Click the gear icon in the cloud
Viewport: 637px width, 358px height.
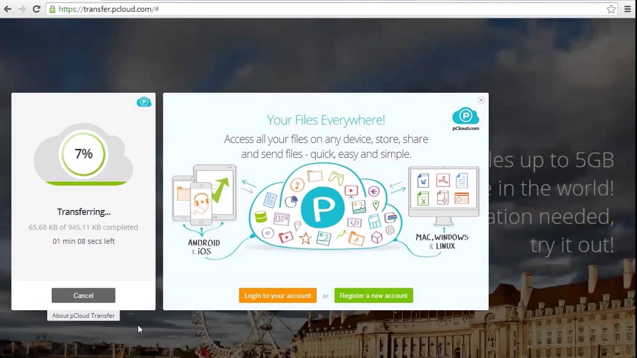pyautogui.click(x=390, y=230)
